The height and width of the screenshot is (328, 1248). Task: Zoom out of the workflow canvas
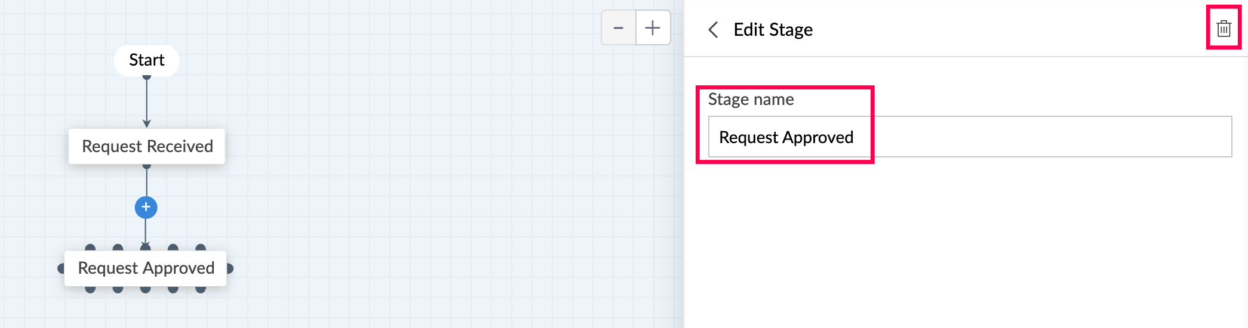[x=619, y=28]
